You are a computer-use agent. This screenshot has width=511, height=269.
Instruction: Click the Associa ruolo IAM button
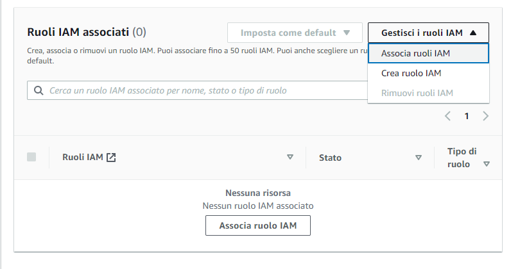coord(258,225)
